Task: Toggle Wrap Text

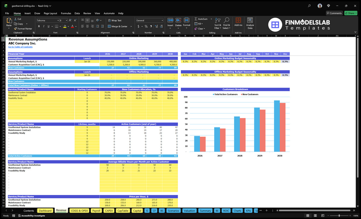Action: pyautogui.click(x=115, y=20)
